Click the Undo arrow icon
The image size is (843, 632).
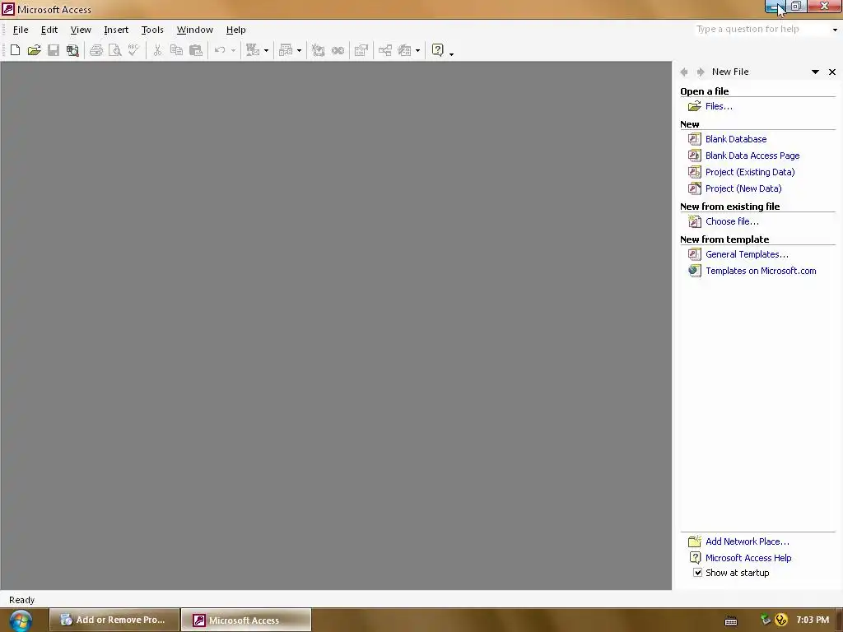220,50
